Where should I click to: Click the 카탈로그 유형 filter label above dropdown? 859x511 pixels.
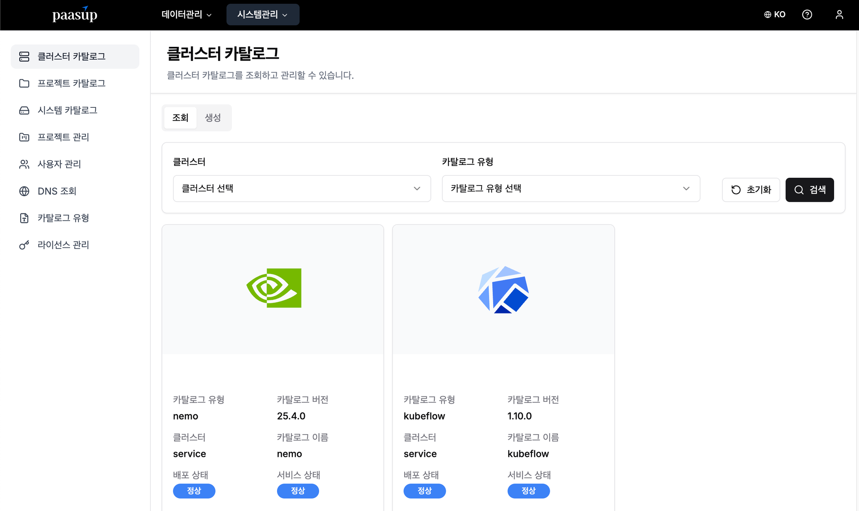coord(468,162)
